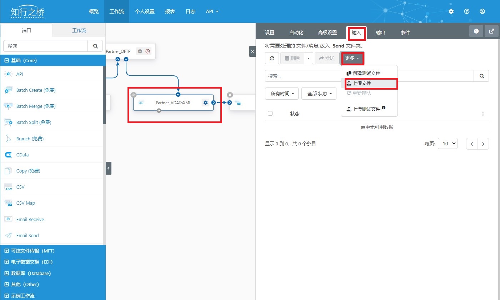This screenshot has height=300, width=500.
Task: Collapse the 基础 (Core) category
Action: (6, 61)
